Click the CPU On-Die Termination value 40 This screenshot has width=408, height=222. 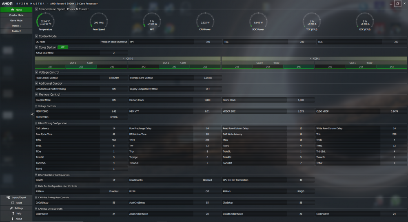(x=301, y=180)
